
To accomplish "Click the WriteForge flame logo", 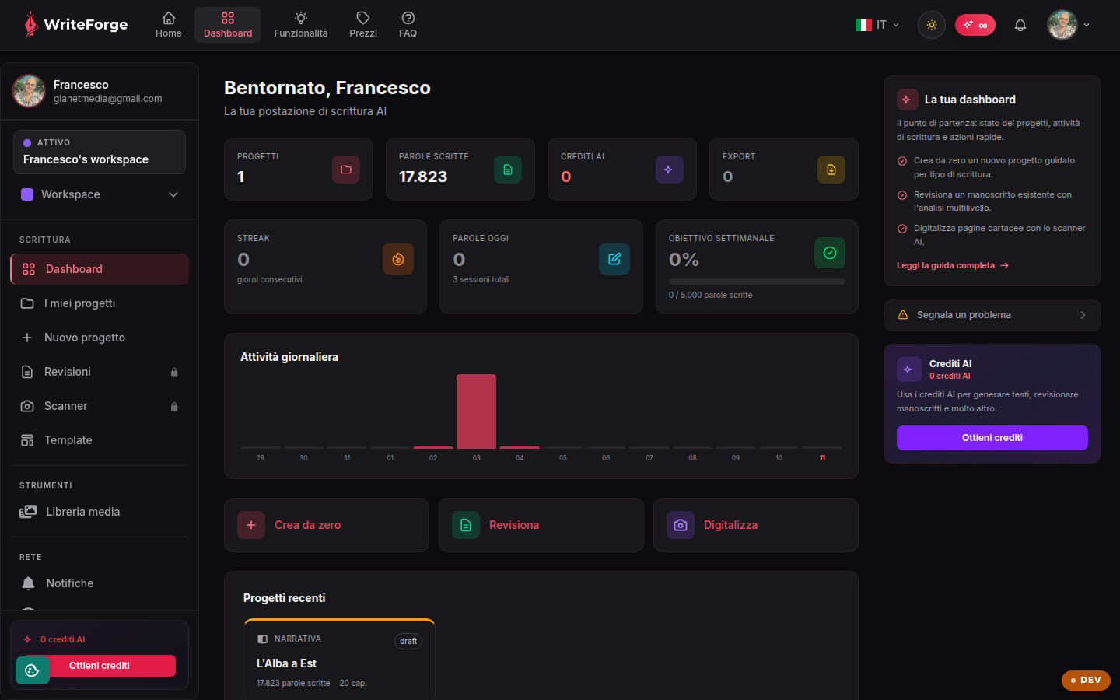I will tap(30, 25).
